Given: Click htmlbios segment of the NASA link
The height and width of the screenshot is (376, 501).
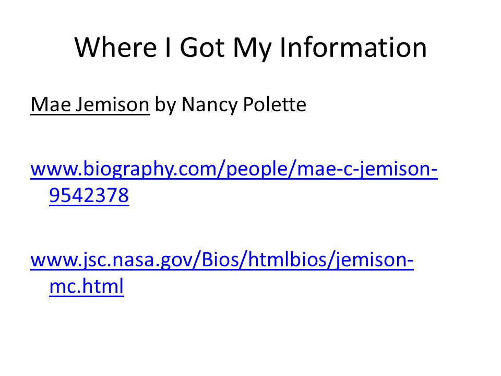Looking at the screenshot, I should click(287, 259).
